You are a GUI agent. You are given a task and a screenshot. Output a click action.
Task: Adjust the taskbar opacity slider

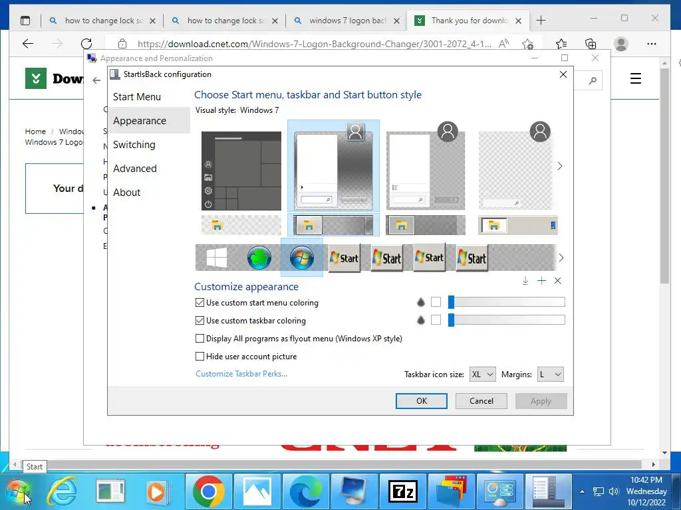506,319
